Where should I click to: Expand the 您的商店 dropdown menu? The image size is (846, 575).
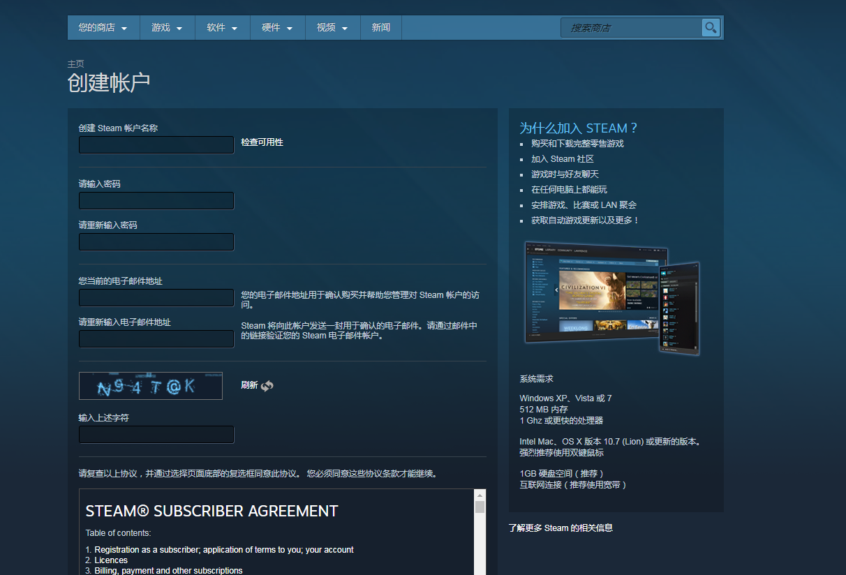point(103,28)
